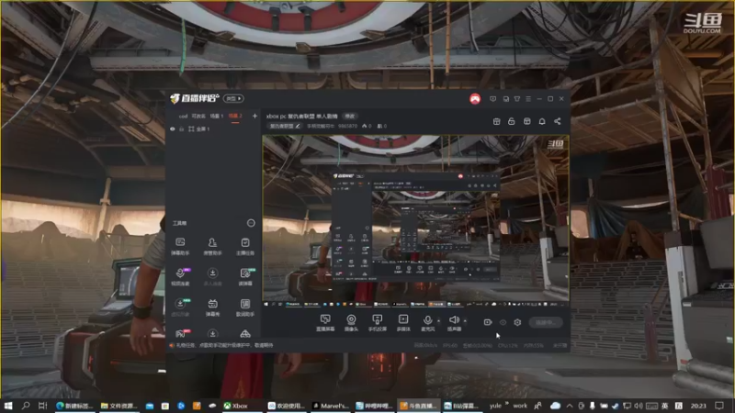Switch to the cod scene tab
This screenshot has height=413, width=735.
click(x=183, y=116)
